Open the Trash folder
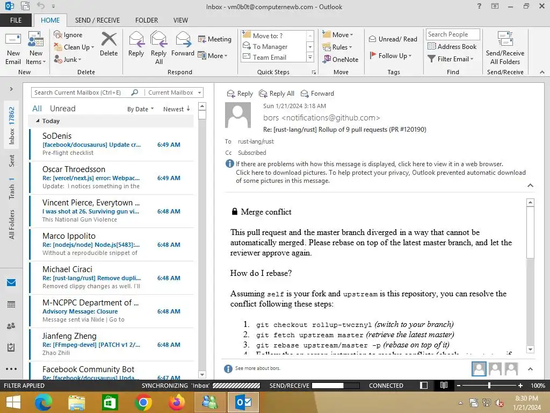The width and height of the screenshot is (550, 413). [x=12, y=189]
